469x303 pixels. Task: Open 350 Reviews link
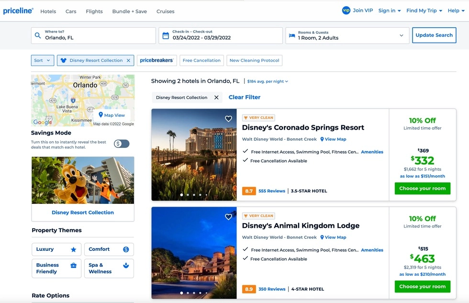click(x=272, y=289)
